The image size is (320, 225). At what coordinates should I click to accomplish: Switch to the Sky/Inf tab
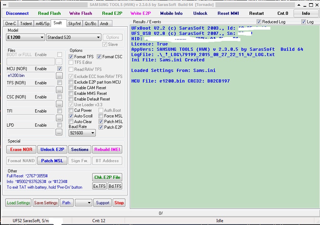[75, 24]
